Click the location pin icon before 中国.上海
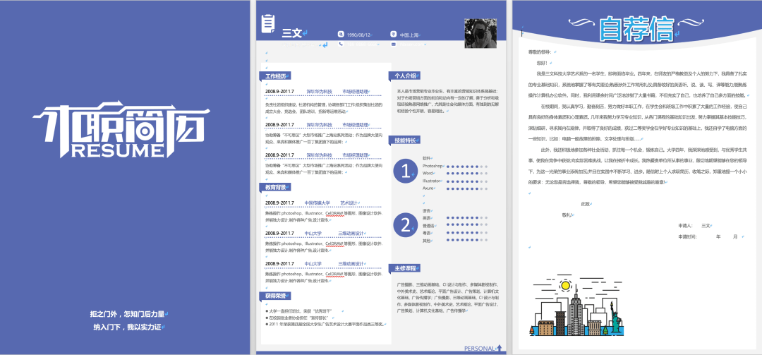This screenshot has height=355, width=762. [394, 34]
